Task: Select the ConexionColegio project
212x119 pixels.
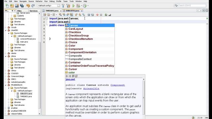Action: [x=18, y=76]
